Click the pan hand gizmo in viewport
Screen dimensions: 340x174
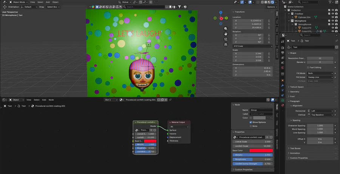pos(226,34)
